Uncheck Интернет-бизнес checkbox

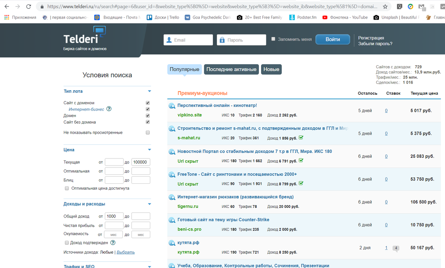(148, 109)
